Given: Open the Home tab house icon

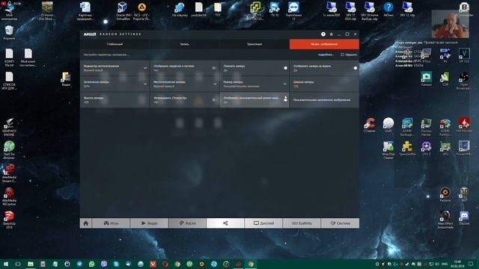Looking at the screenshot, I should (x=86, y=223).
